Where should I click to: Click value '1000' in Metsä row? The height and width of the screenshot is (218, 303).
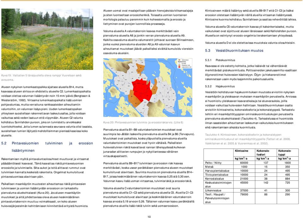(x=244, y=167)
